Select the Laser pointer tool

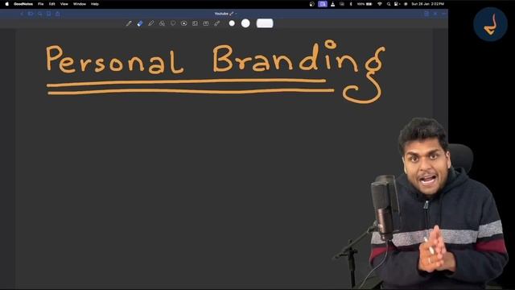[x=216, y=23]
